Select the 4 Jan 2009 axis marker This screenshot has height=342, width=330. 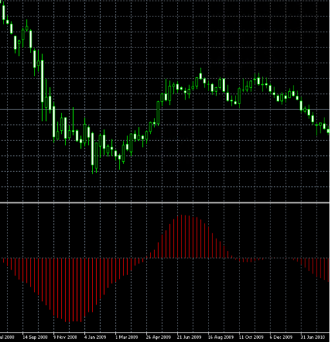[95, 337]
